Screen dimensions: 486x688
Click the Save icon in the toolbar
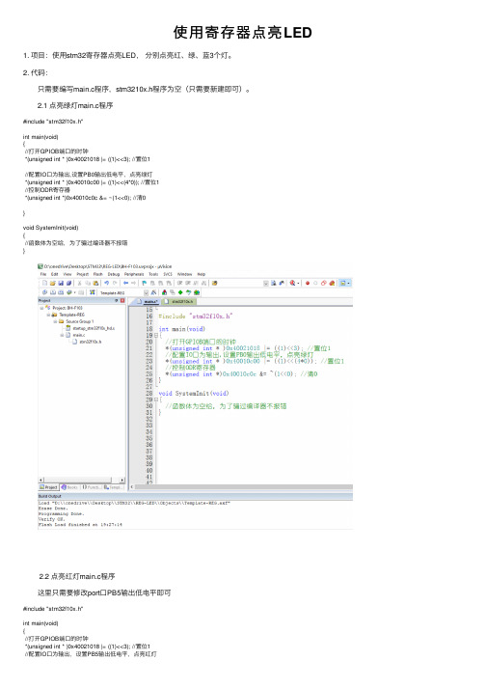pos(61,283)
